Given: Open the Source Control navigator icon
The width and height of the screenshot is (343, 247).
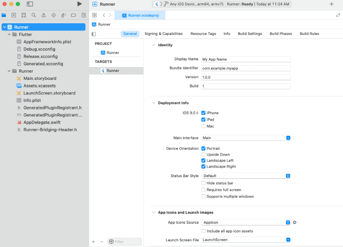Looking at the screenshot, I should point(14,15).
